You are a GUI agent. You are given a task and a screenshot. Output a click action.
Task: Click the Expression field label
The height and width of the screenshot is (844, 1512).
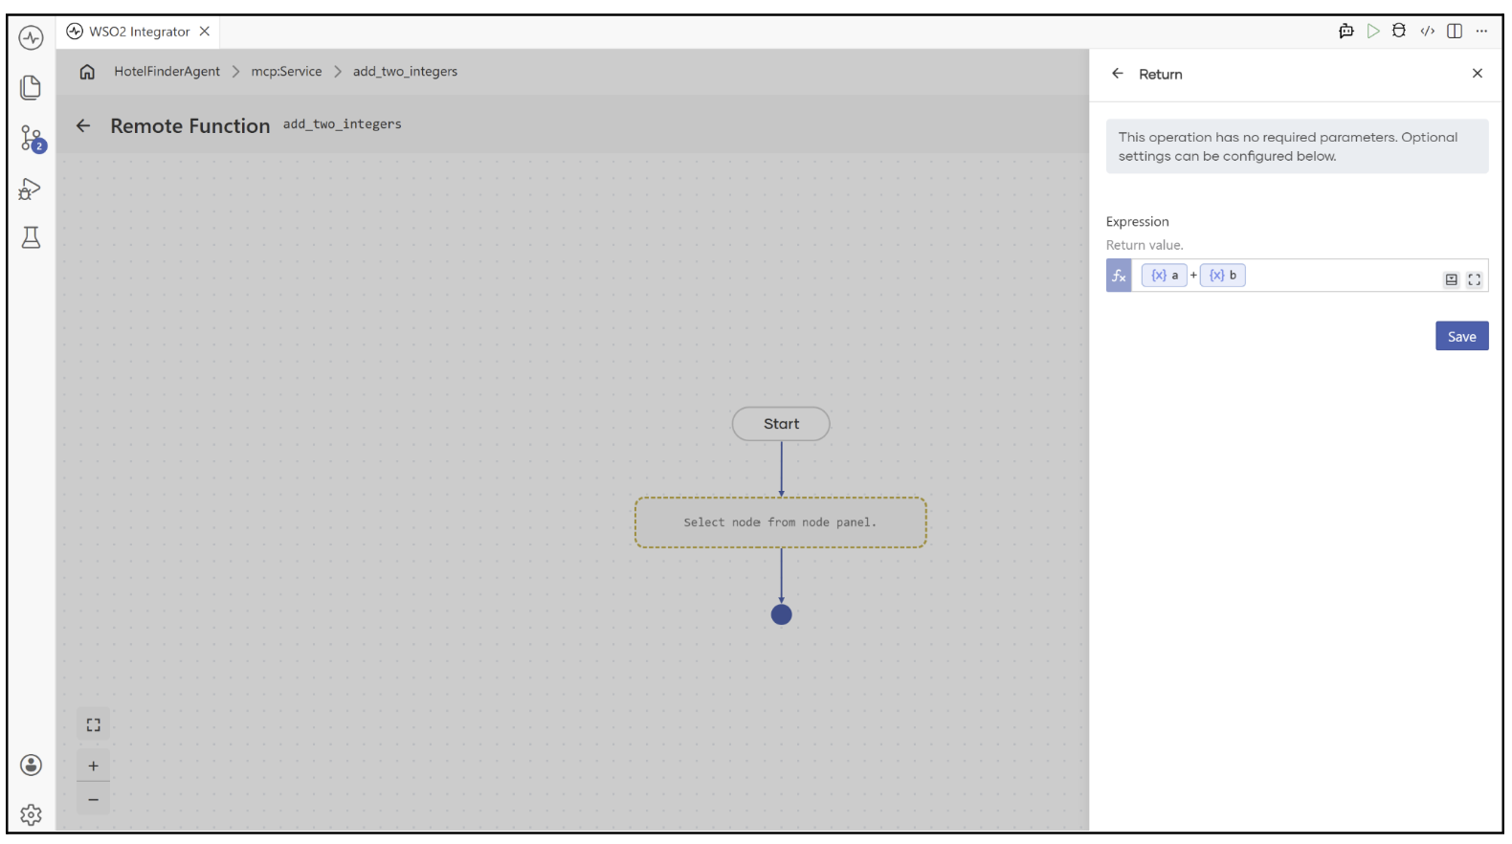(1138, 222)
